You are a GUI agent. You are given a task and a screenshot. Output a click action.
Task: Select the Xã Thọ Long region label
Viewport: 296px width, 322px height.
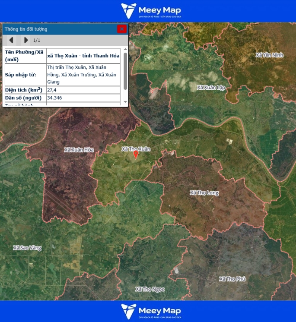pos(204,193)
